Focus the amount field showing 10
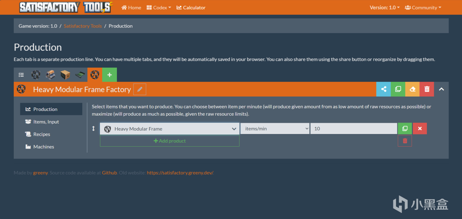The image size is (462, 219). coord(354,129)
